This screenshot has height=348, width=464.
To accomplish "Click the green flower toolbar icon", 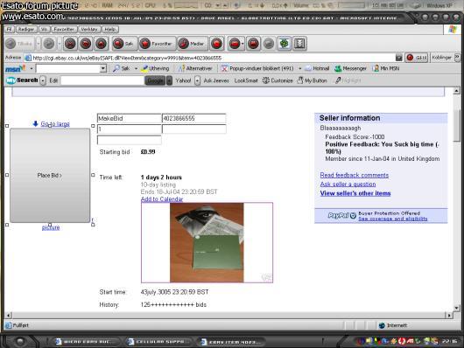I will coord(284,44).
